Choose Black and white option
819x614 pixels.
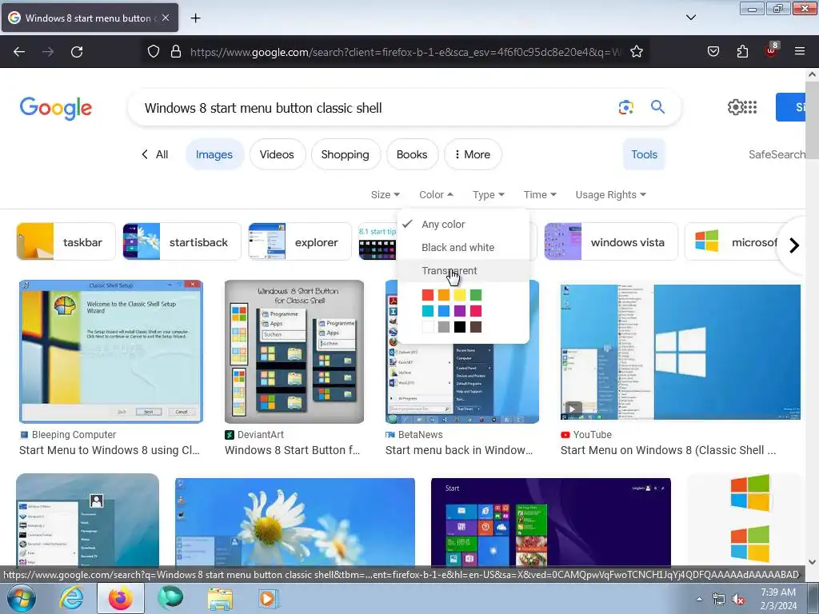[463, 248]
